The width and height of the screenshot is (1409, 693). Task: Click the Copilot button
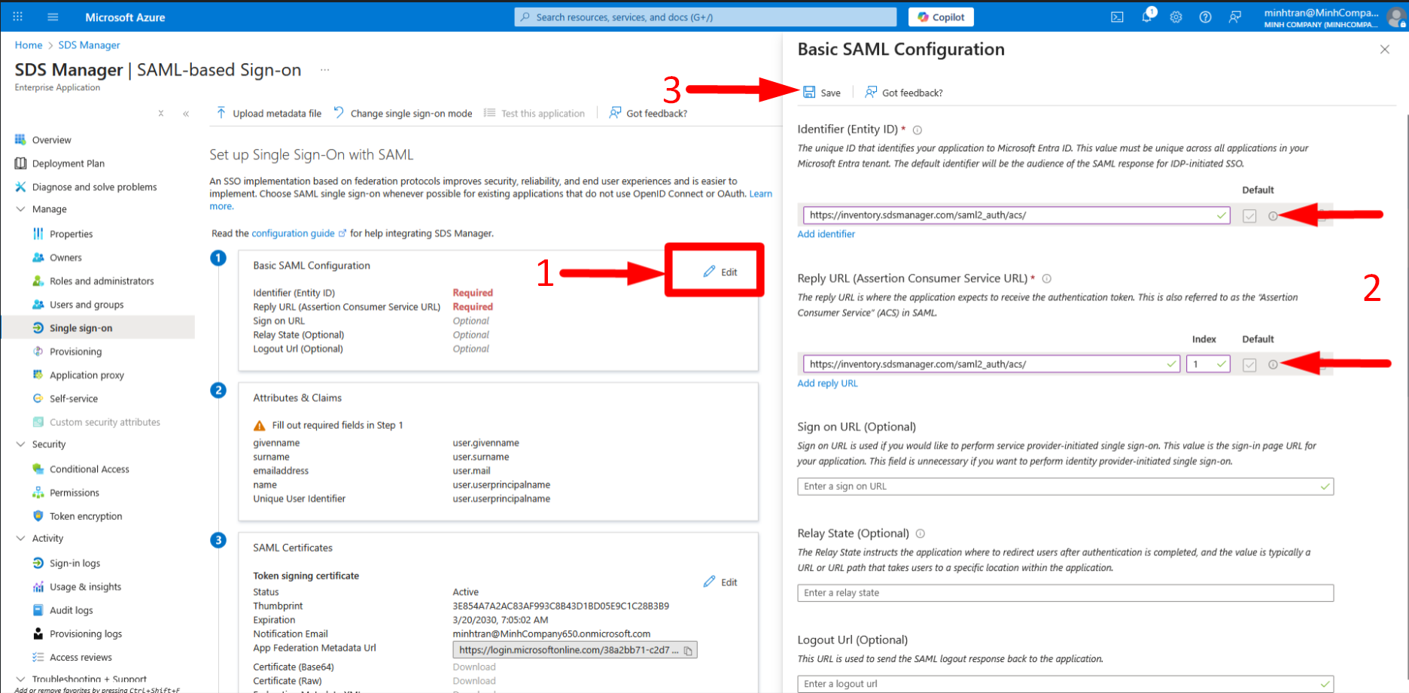pyautogui.click(x=941, y=17)
